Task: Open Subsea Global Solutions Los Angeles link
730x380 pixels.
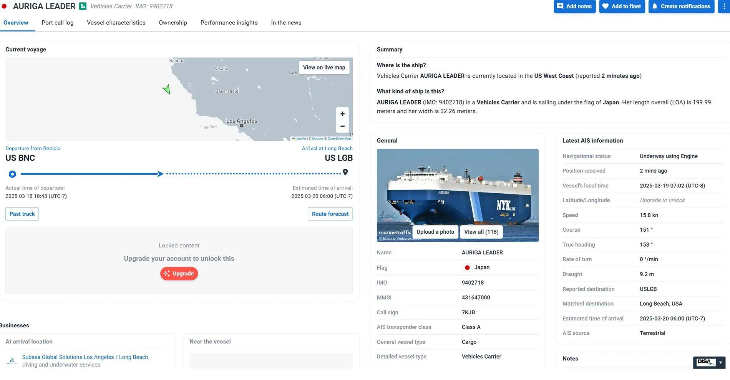Action: click(85, 357)
